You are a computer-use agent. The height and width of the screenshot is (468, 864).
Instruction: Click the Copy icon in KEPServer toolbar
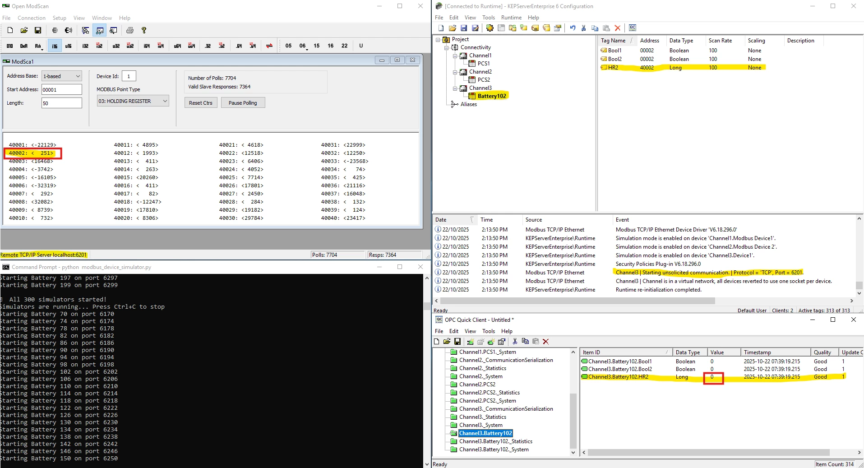pyautogui.click(x=595, y=28)
